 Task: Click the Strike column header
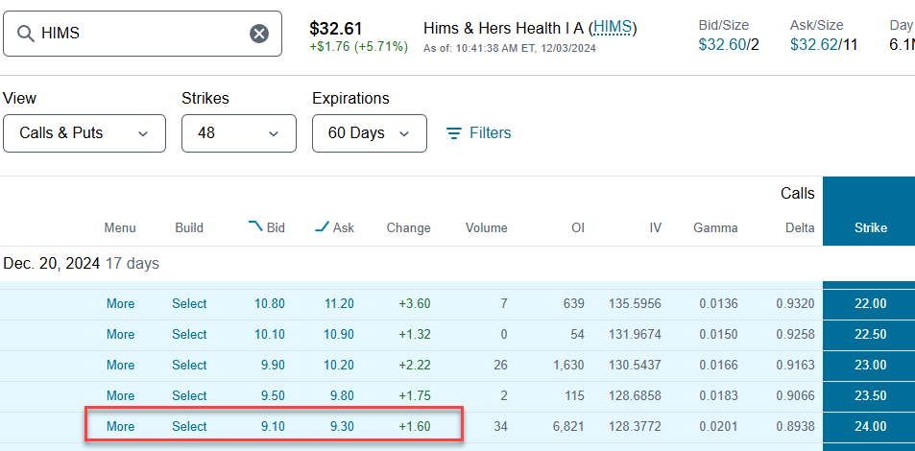click(x=871, y=228)
